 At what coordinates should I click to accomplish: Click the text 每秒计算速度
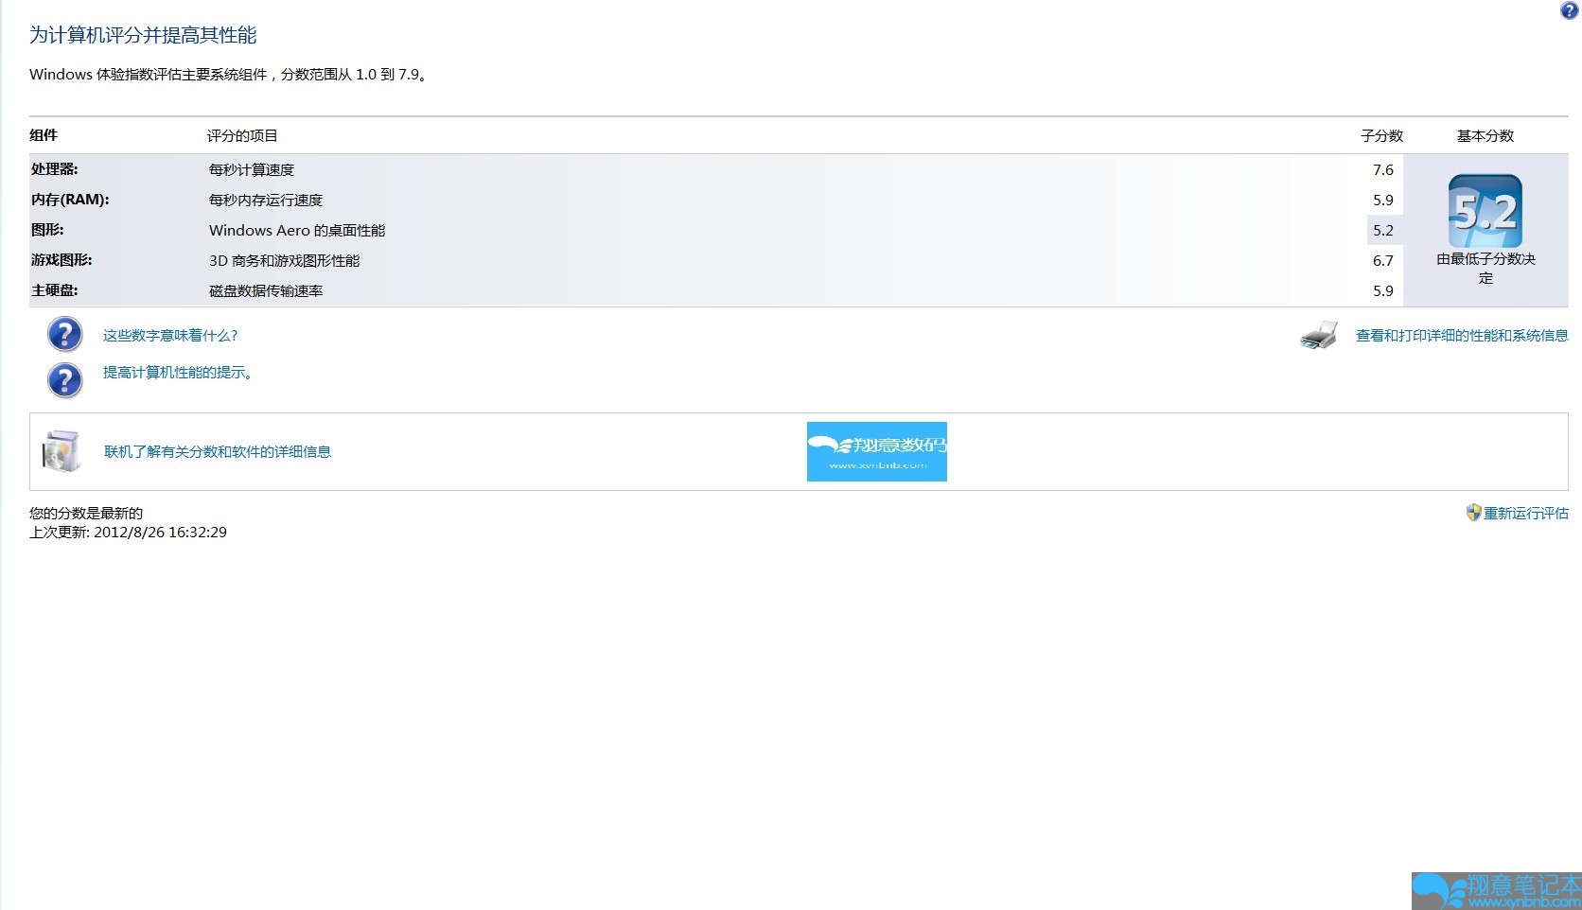tap(252, 169)
